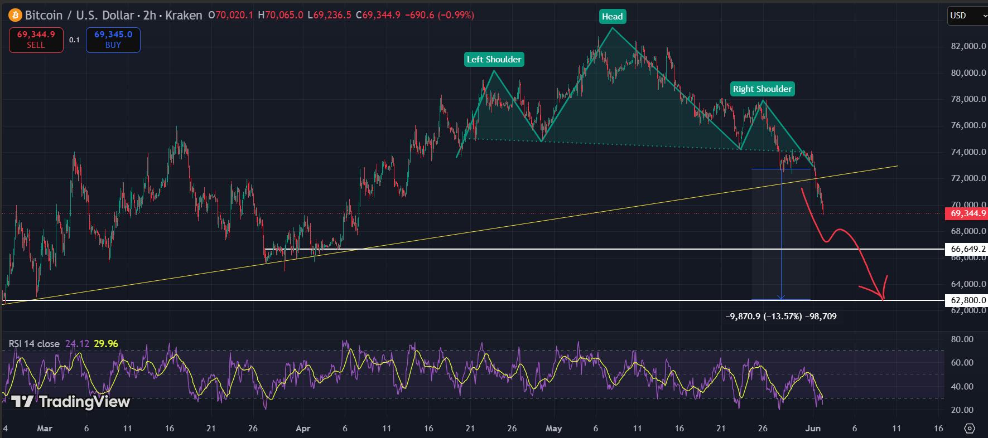The height and width of the screenshot is (438, 988).
Task: Open chart settings gear icon
Action: pos(970,429)
